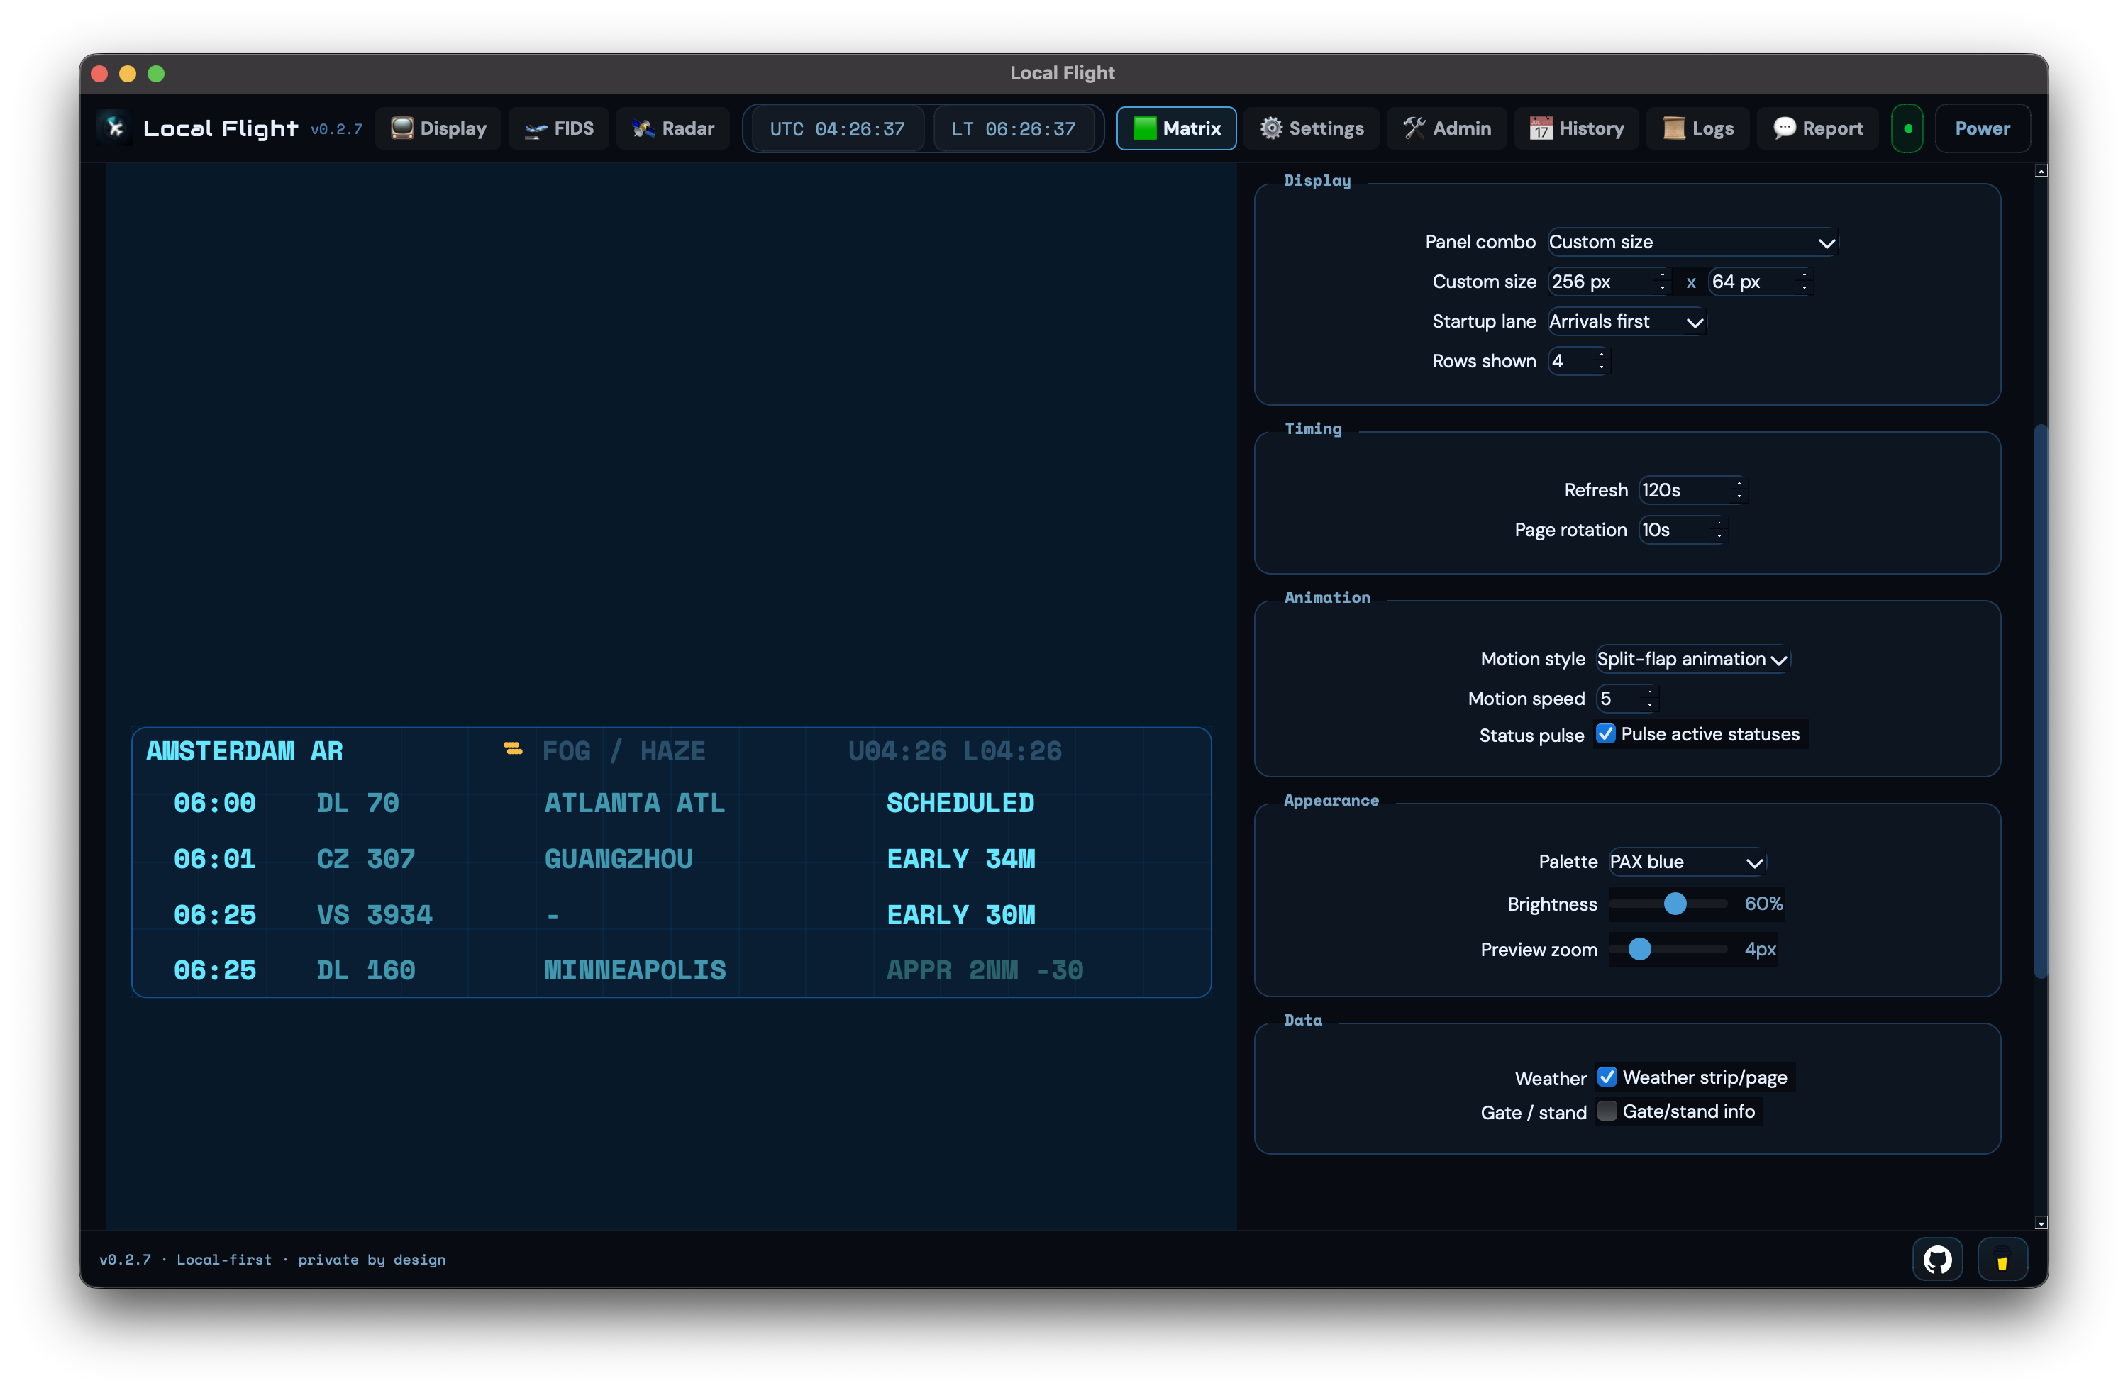Click the MINNEAPOLIS destination text
Viewport: 2128px width, 1393px height.
click(x=635, y=971)
